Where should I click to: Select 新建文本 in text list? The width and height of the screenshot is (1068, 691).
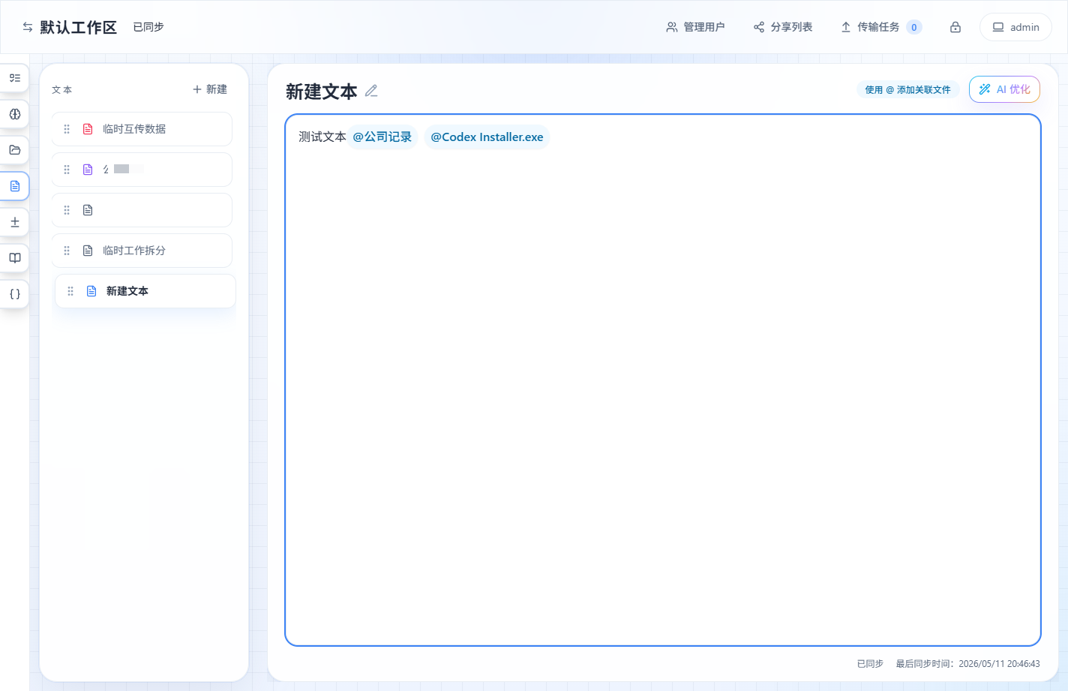point(145,291)
